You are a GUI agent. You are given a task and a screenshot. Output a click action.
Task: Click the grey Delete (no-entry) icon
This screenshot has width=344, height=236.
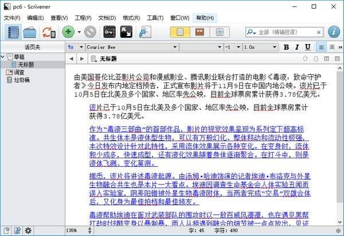click(x=90, y=33)
